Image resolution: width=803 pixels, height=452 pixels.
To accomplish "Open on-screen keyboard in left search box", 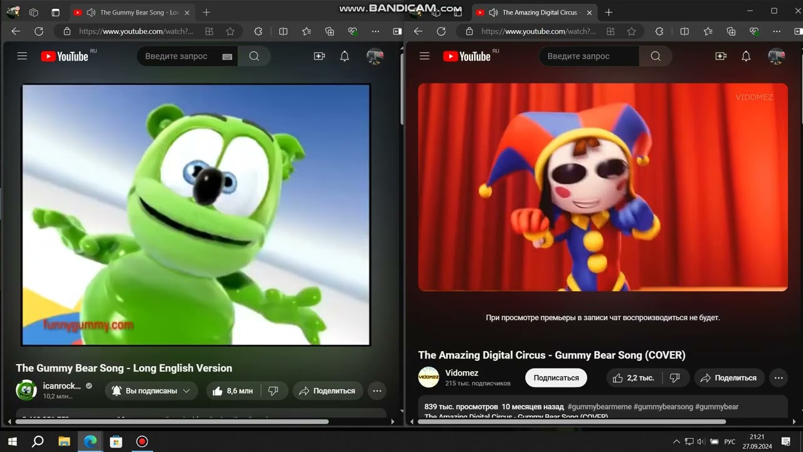I will point(227,56).
